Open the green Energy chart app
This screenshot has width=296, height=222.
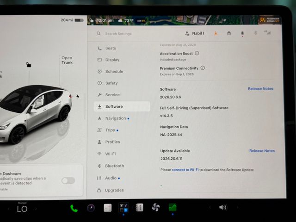pyautogui.click(x=173, y=207)
